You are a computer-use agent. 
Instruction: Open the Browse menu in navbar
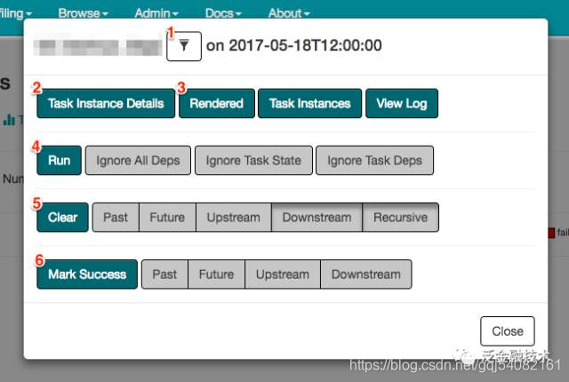(x=83, y=13)
